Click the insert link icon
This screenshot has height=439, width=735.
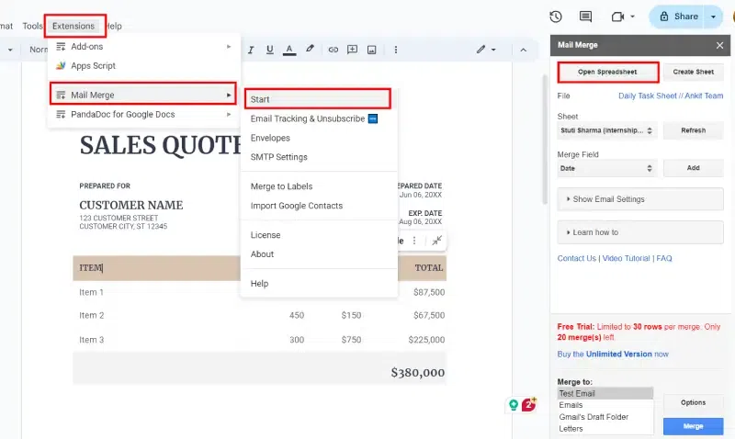tap(334, 50)
